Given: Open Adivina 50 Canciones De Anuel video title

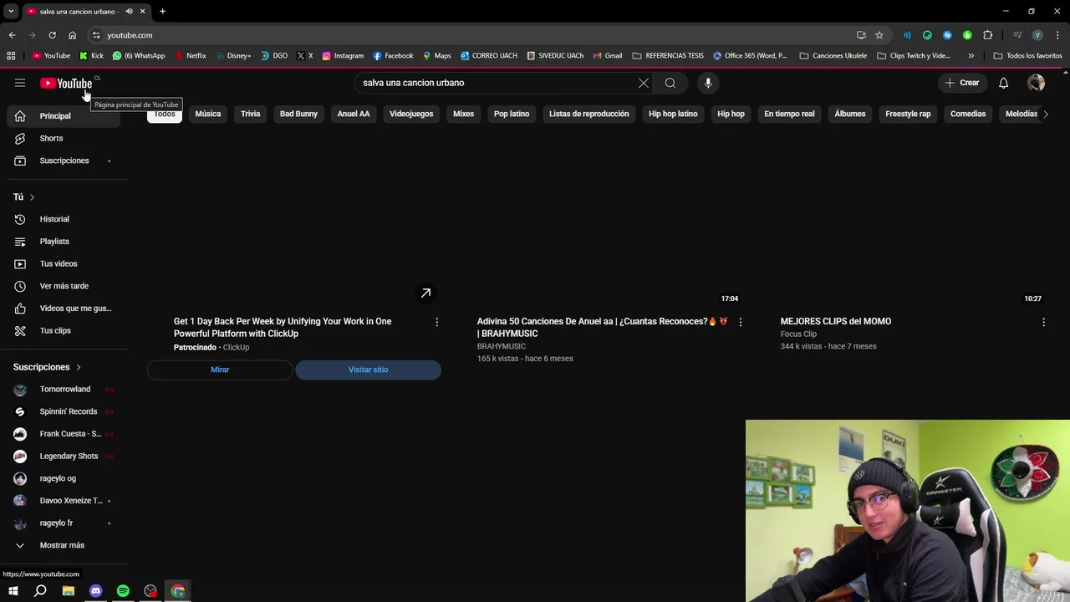Looking at the screenshot, I should point(602,327).
